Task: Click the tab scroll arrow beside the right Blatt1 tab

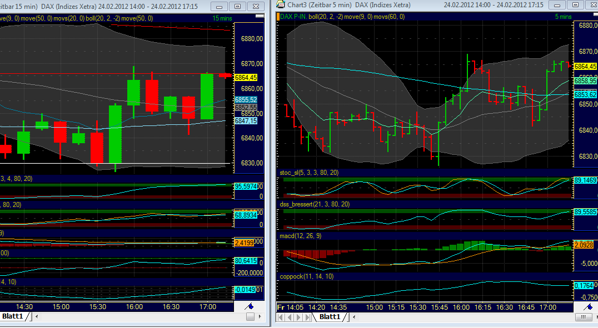Action: point(354,317)
